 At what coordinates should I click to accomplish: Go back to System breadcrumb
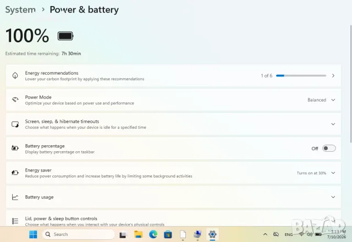tap(20, 10)
